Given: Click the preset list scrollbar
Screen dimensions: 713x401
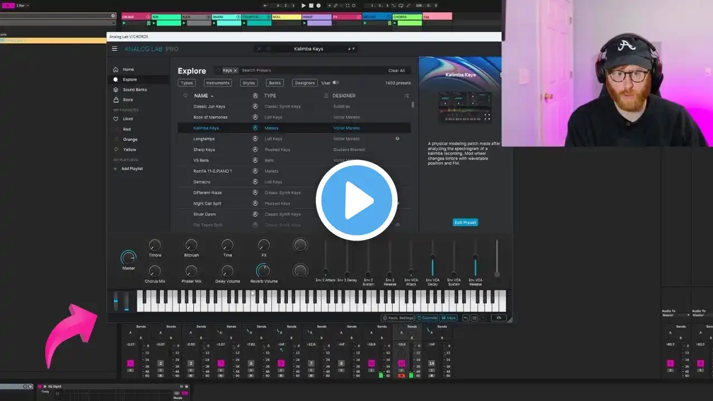Looking at the screenshot, I should pyautogui.click(x=413, y=104).
